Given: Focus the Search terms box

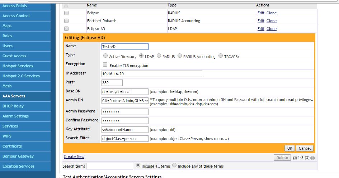Looking at the screenshot, I should point(110,166).
